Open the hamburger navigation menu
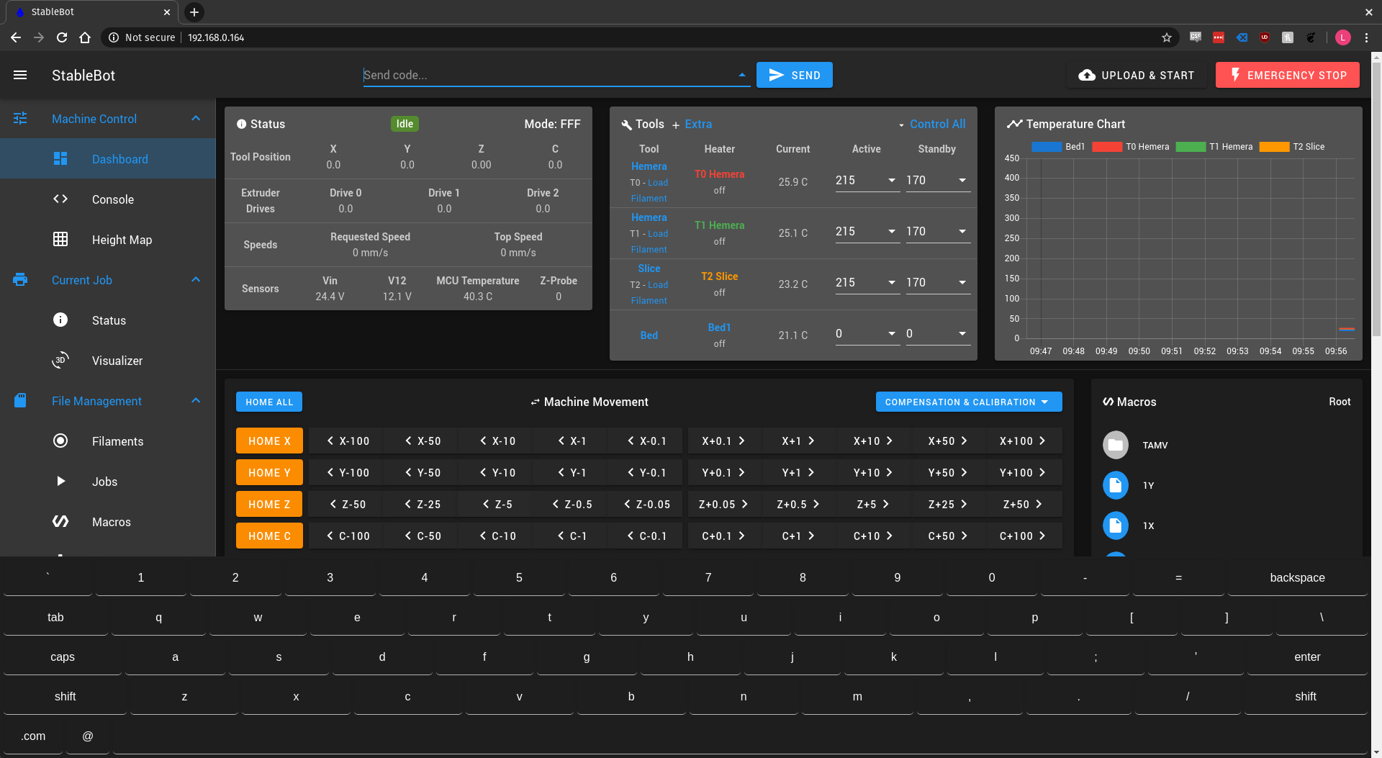 pyautogui.click(x=20, y=75)
